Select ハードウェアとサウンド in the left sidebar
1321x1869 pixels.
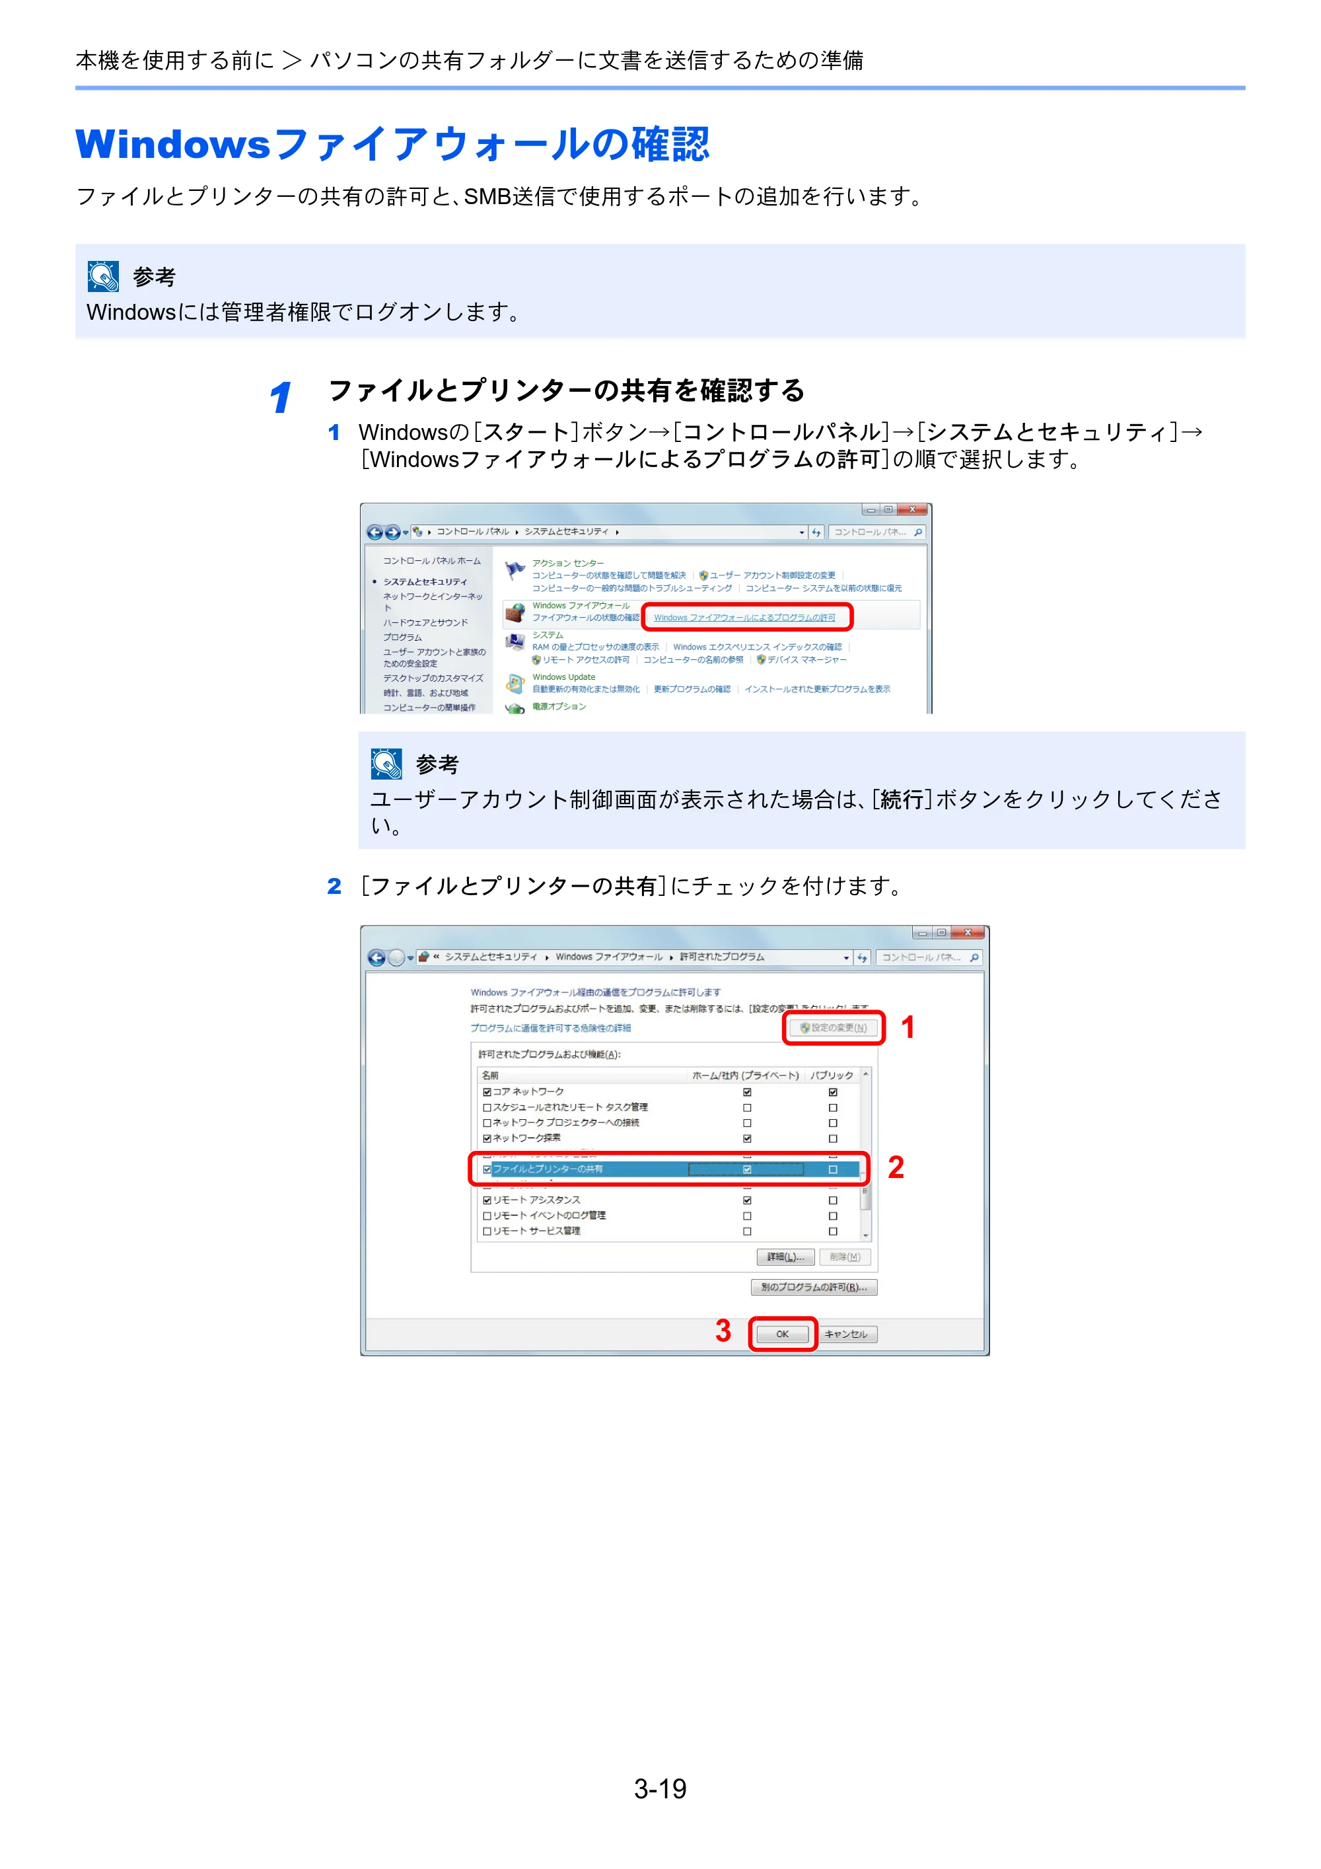click(425, 623)
